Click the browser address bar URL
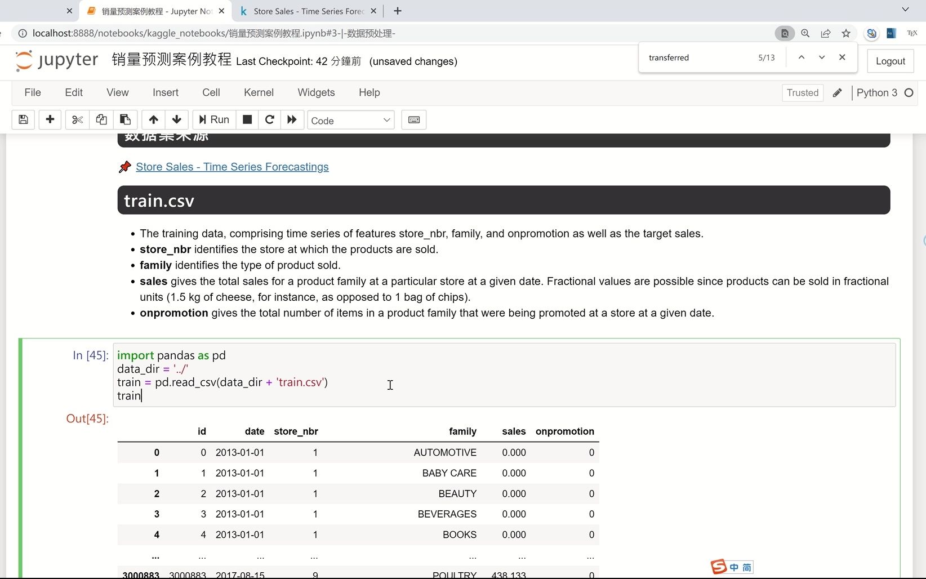 tap(214, 33)
